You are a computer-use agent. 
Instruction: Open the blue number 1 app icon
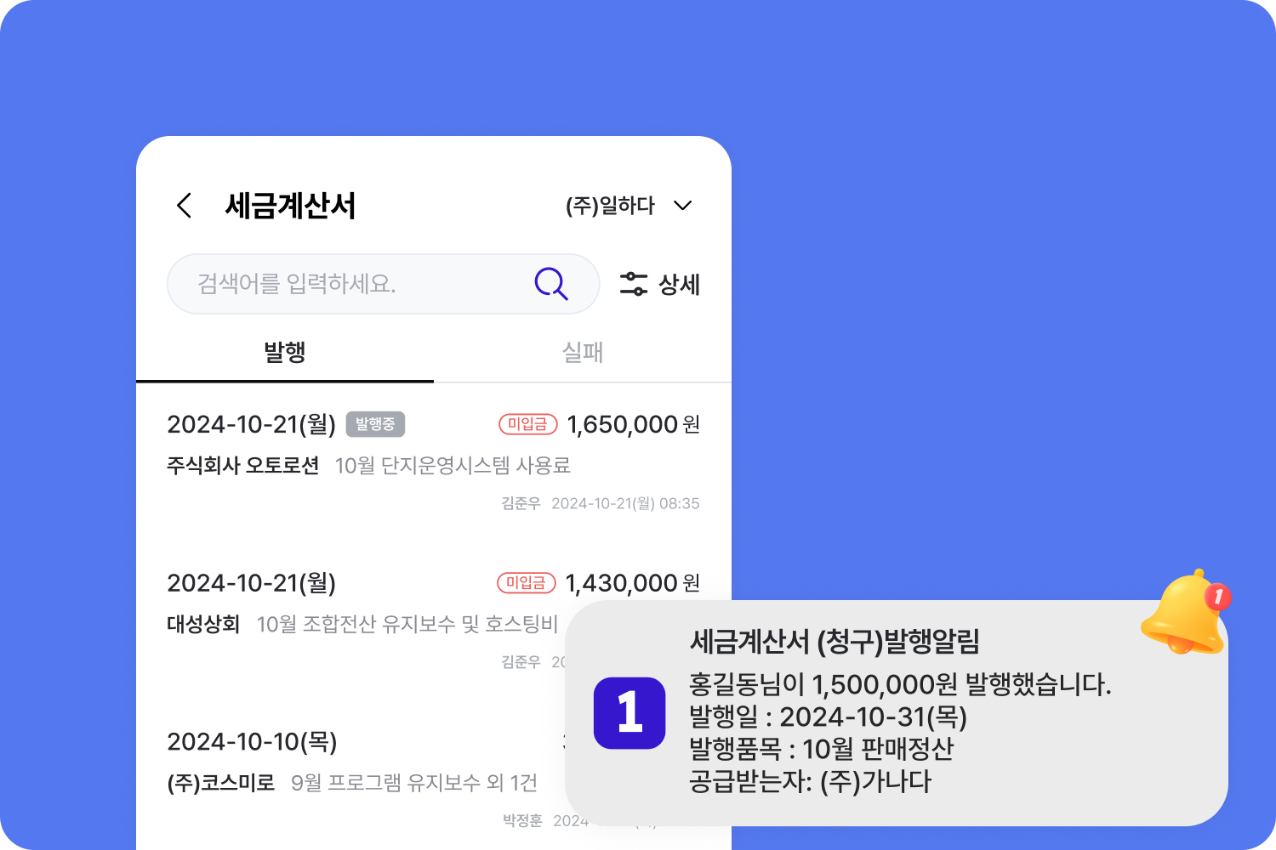pos(629,712)
